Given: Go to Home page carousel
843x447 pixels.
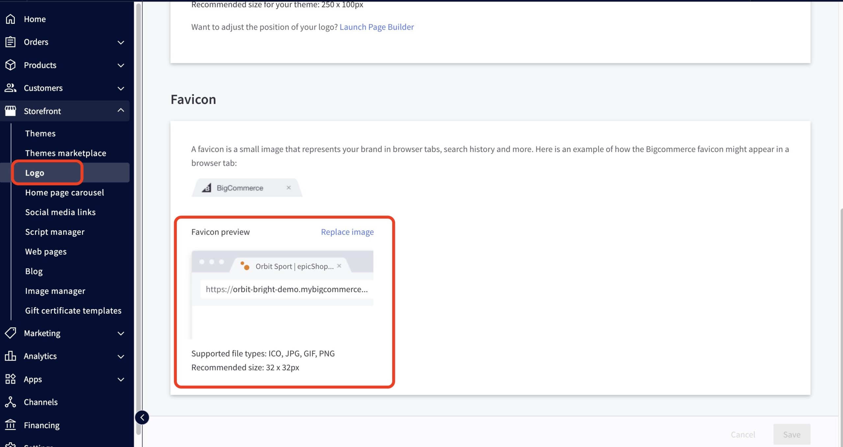Looking at the screenshot, I should (65, 192).
